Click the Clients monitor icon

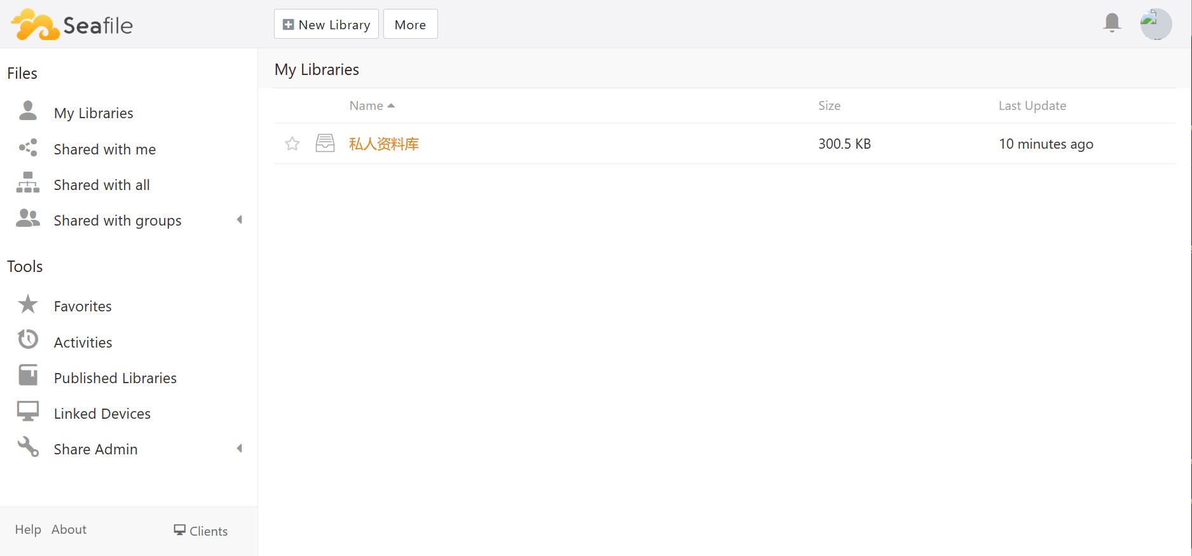(x=180, y=529)
